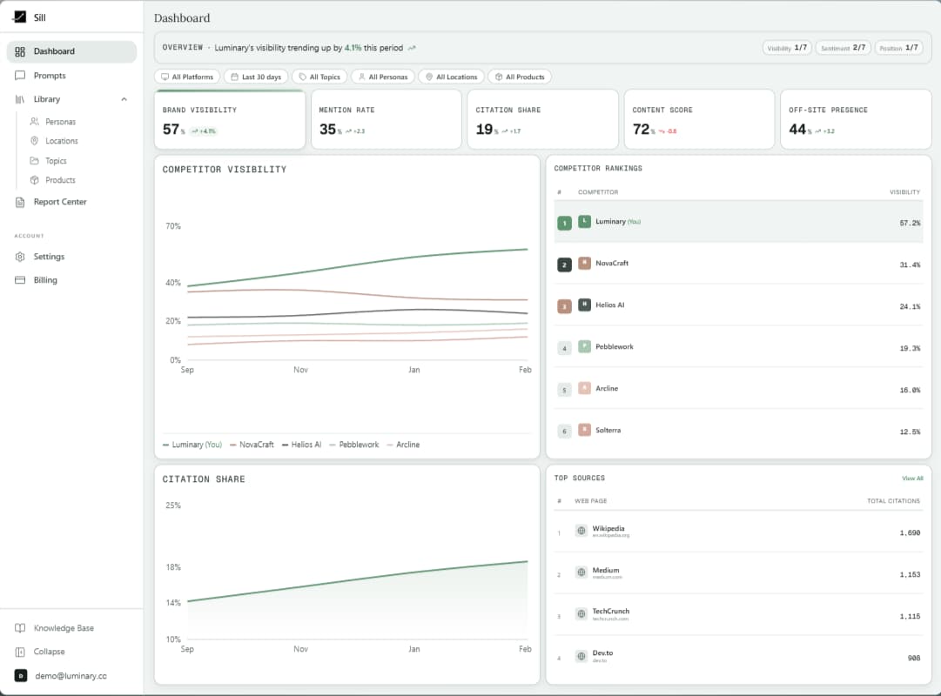Click View All on Top Sources
The height and width of the screenshot is (696, 941).
coord(912,478)
